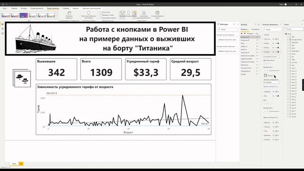Add a new report page with plus button
The height and width of the screenshot is (171, 304).
pos(21,164)
